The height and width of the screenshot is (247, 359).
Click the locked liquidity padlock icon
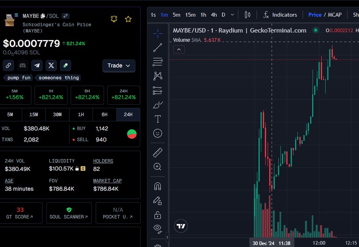(x=77, y=168)
